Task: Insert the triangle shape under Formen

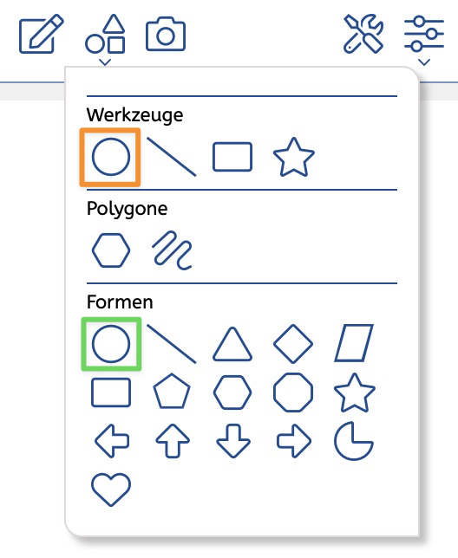Action: click(232, 344)
